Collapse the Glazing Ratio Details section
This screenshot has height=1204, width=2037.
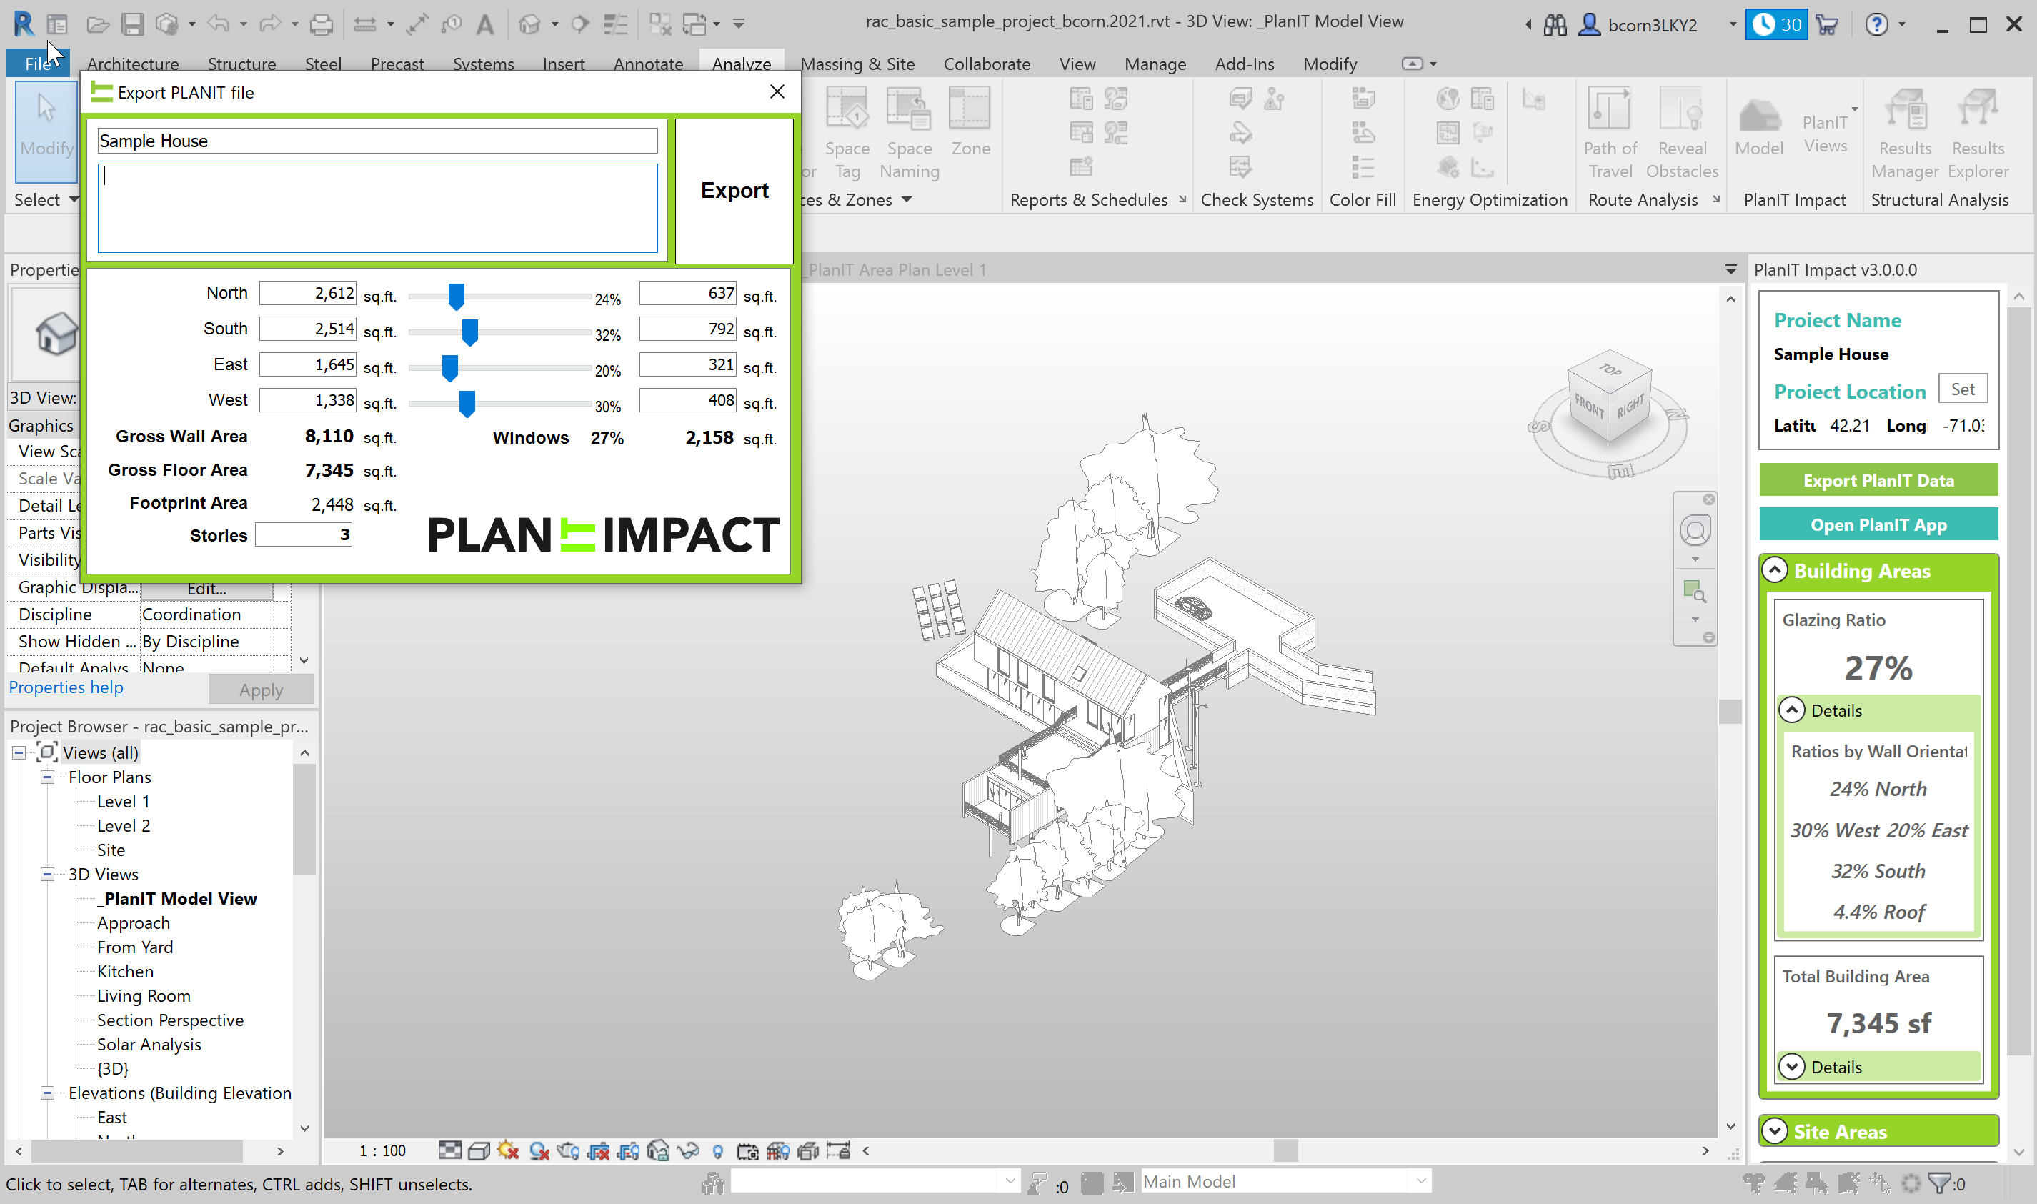[1792, 711]
